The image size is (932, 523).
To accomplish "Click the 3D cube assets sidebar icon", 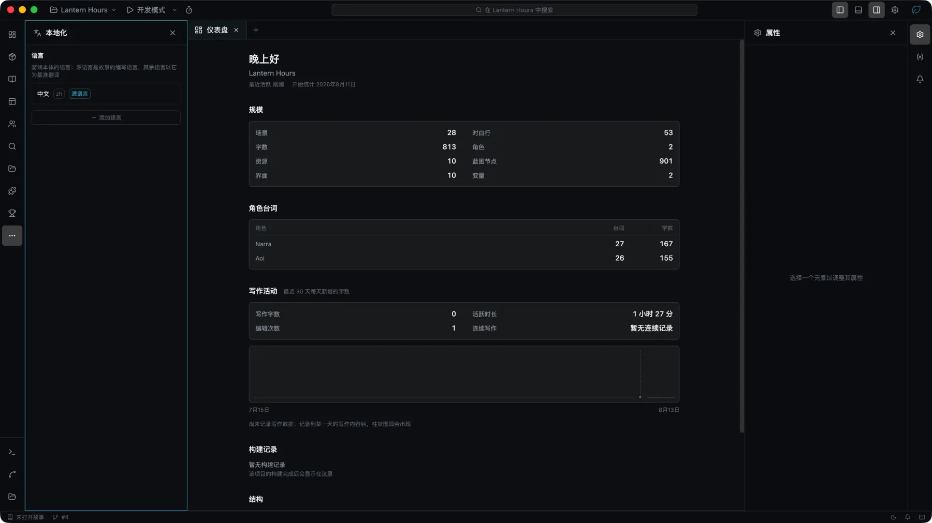I will (x=12, y=57).
